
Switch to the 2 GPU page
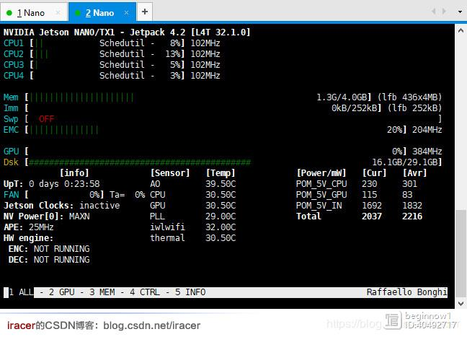click(x=62, y=292)
